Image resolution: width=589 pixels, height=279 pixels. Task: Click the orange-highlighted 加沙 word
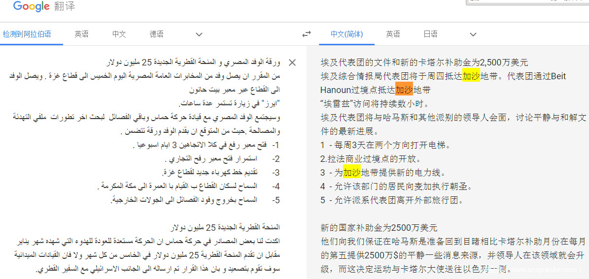tap(404, 90)
